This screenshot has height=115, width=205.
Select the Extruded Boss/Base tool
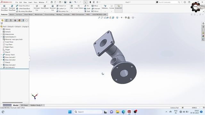pos(4,8)
